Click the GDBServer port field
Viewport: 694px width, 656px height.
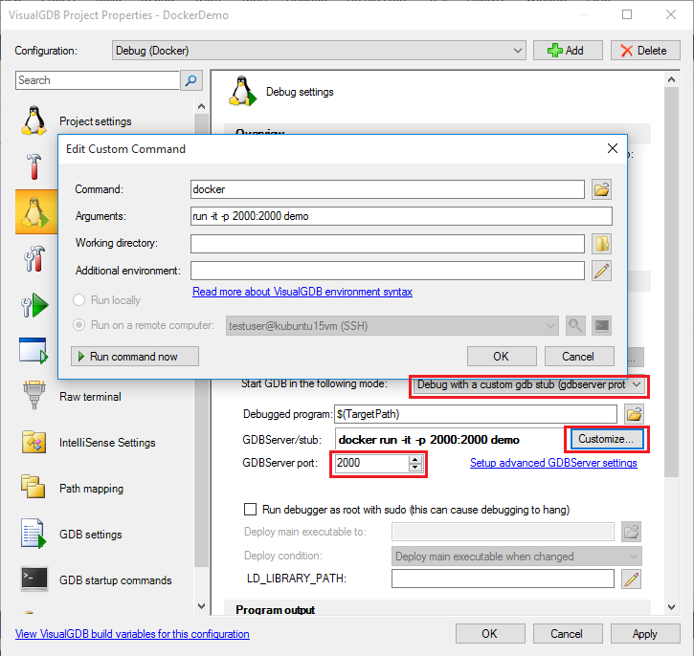click(x=371, y=463)
